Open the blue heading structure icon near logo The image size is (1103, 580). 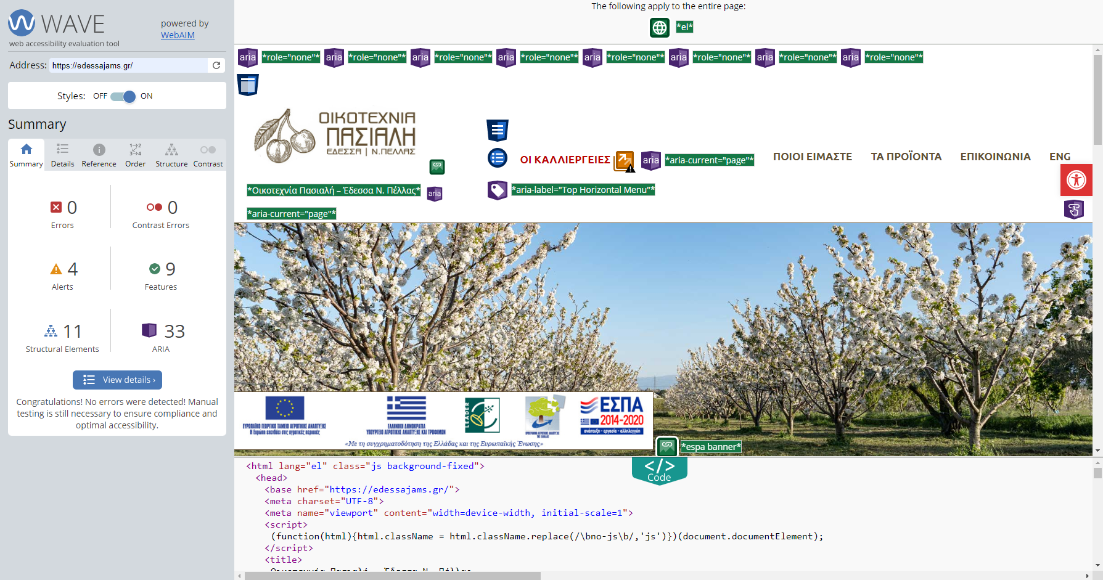[x=497, y=129]
